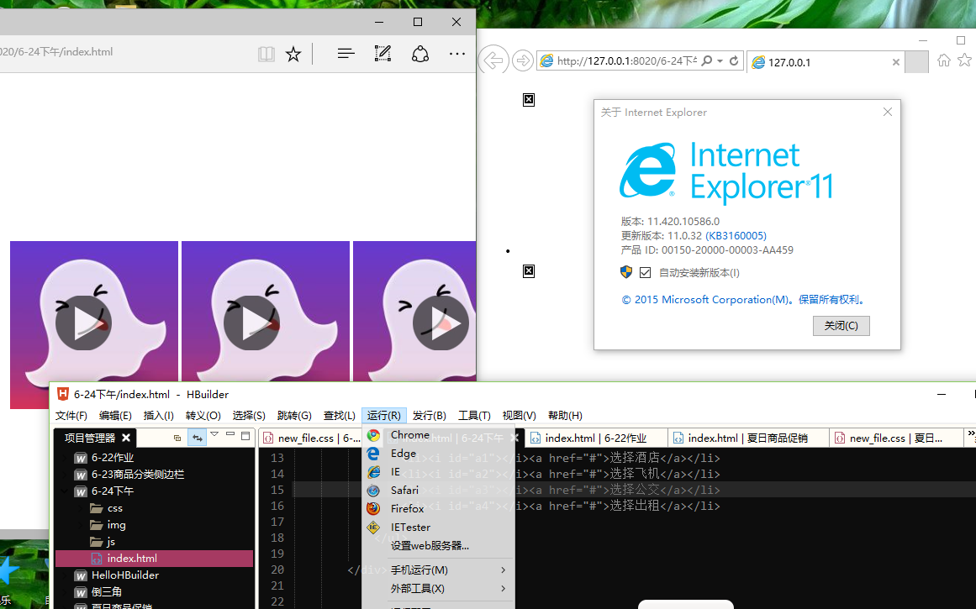Expand the 外部工具(X) submenu
976x609 pixels.
point(438,589)
